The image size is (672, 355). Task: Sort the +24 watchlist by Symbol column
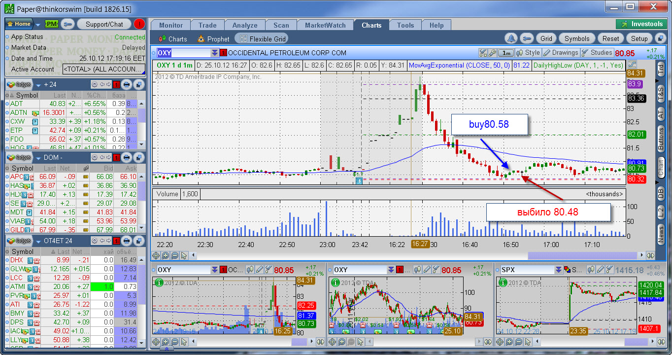(x=27, y=95)
